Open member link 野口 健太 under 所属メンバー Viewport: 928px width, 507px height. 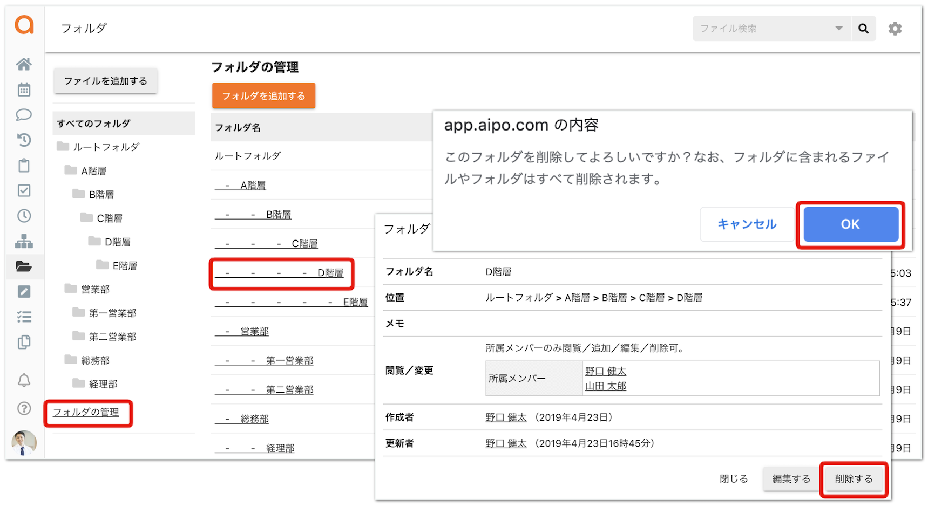(606, 372)
